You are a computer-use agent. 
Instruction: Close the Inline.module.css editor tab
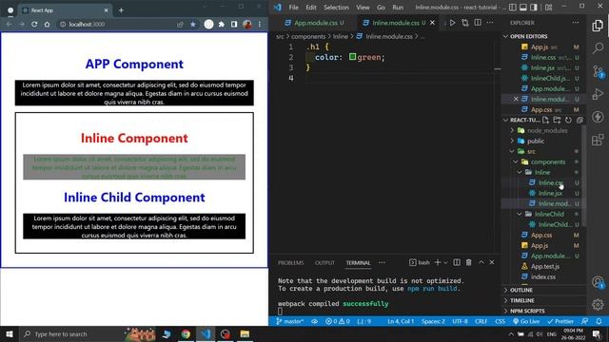(x=432, y=23)
